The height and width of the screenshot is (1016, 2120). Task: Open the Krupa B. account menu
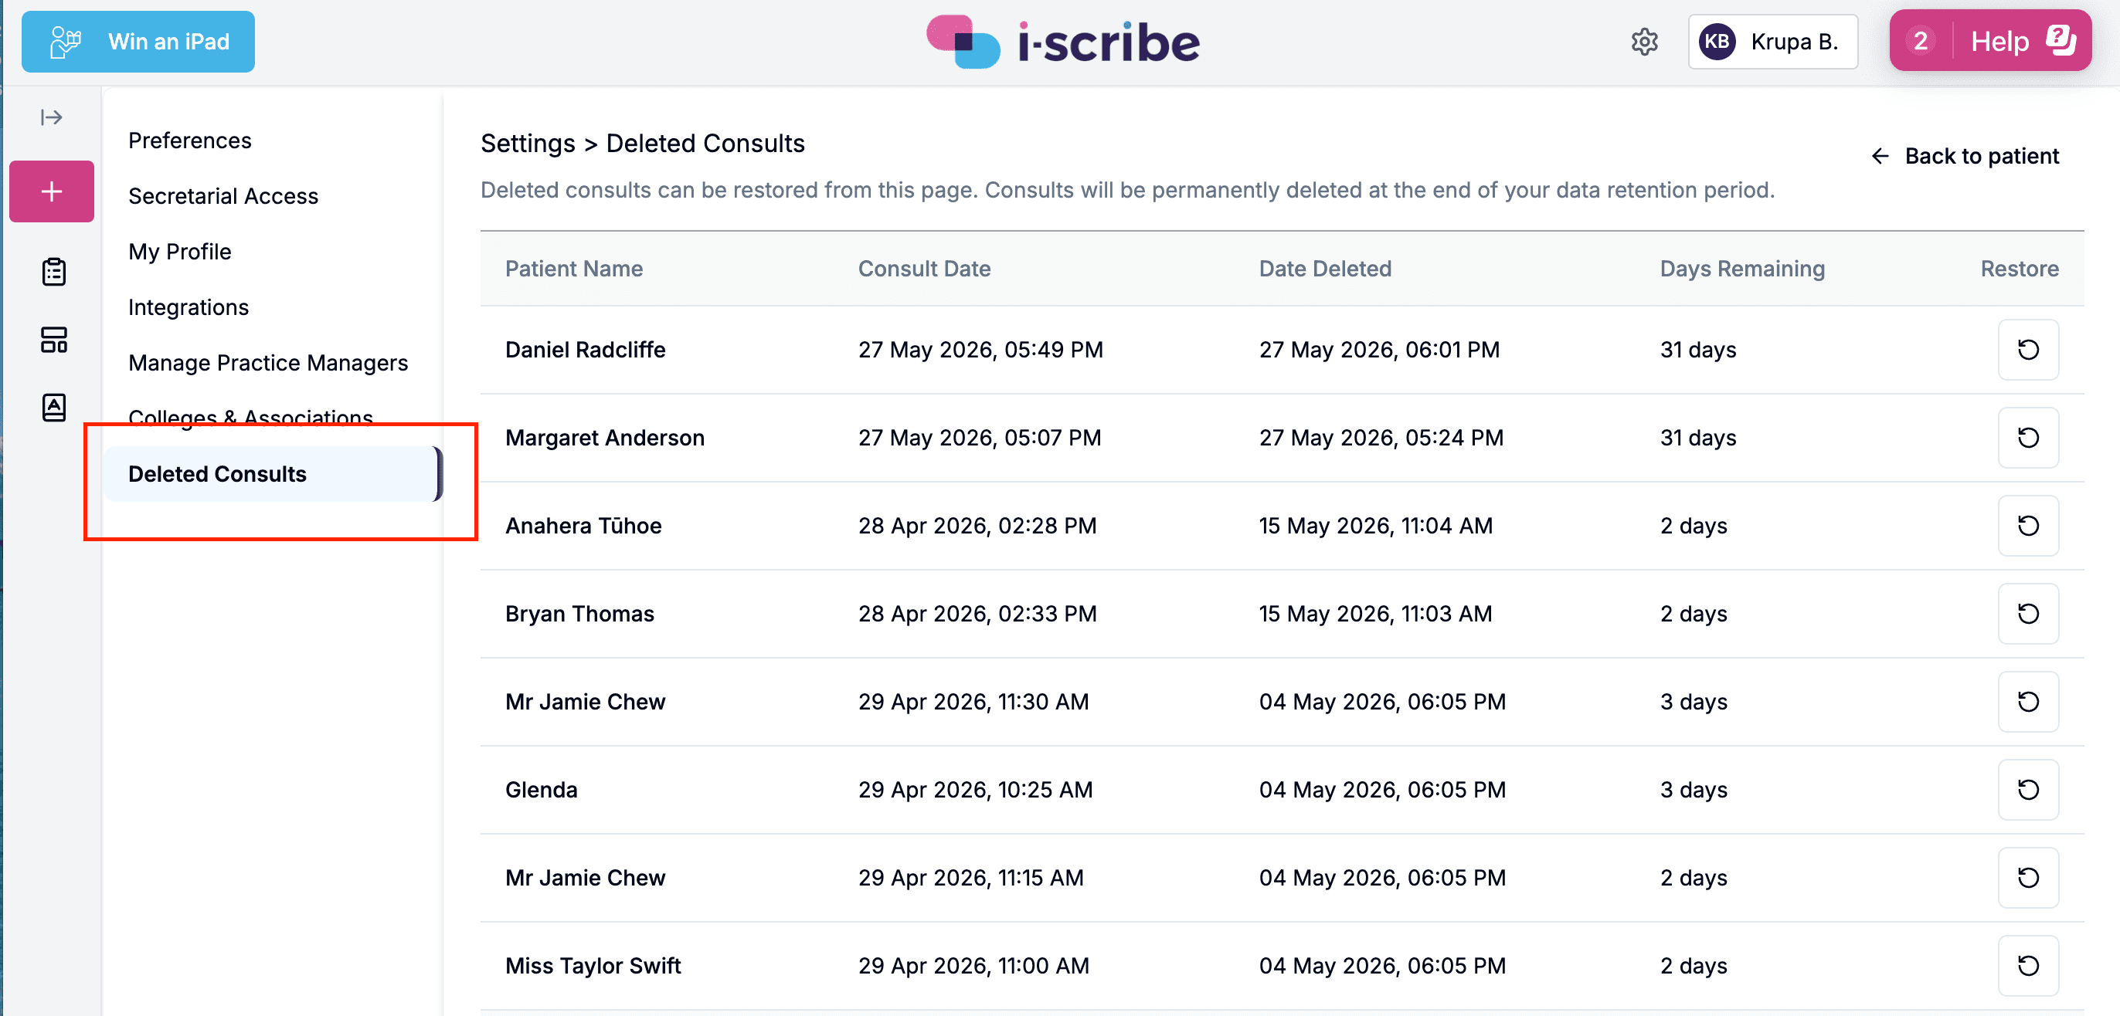coord(1772,42)
